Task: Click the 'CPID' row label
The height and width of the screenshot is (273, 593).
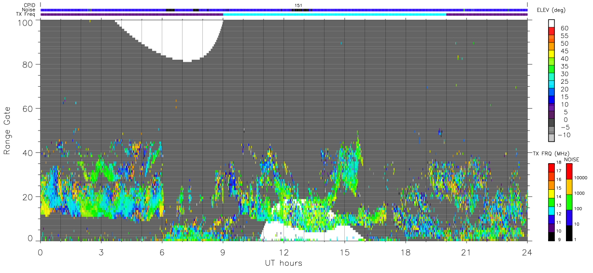Action: pos(30,5)
